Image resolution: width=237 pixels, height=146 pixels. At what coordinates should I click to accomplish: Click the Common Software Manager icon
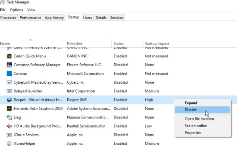(9, 65)
